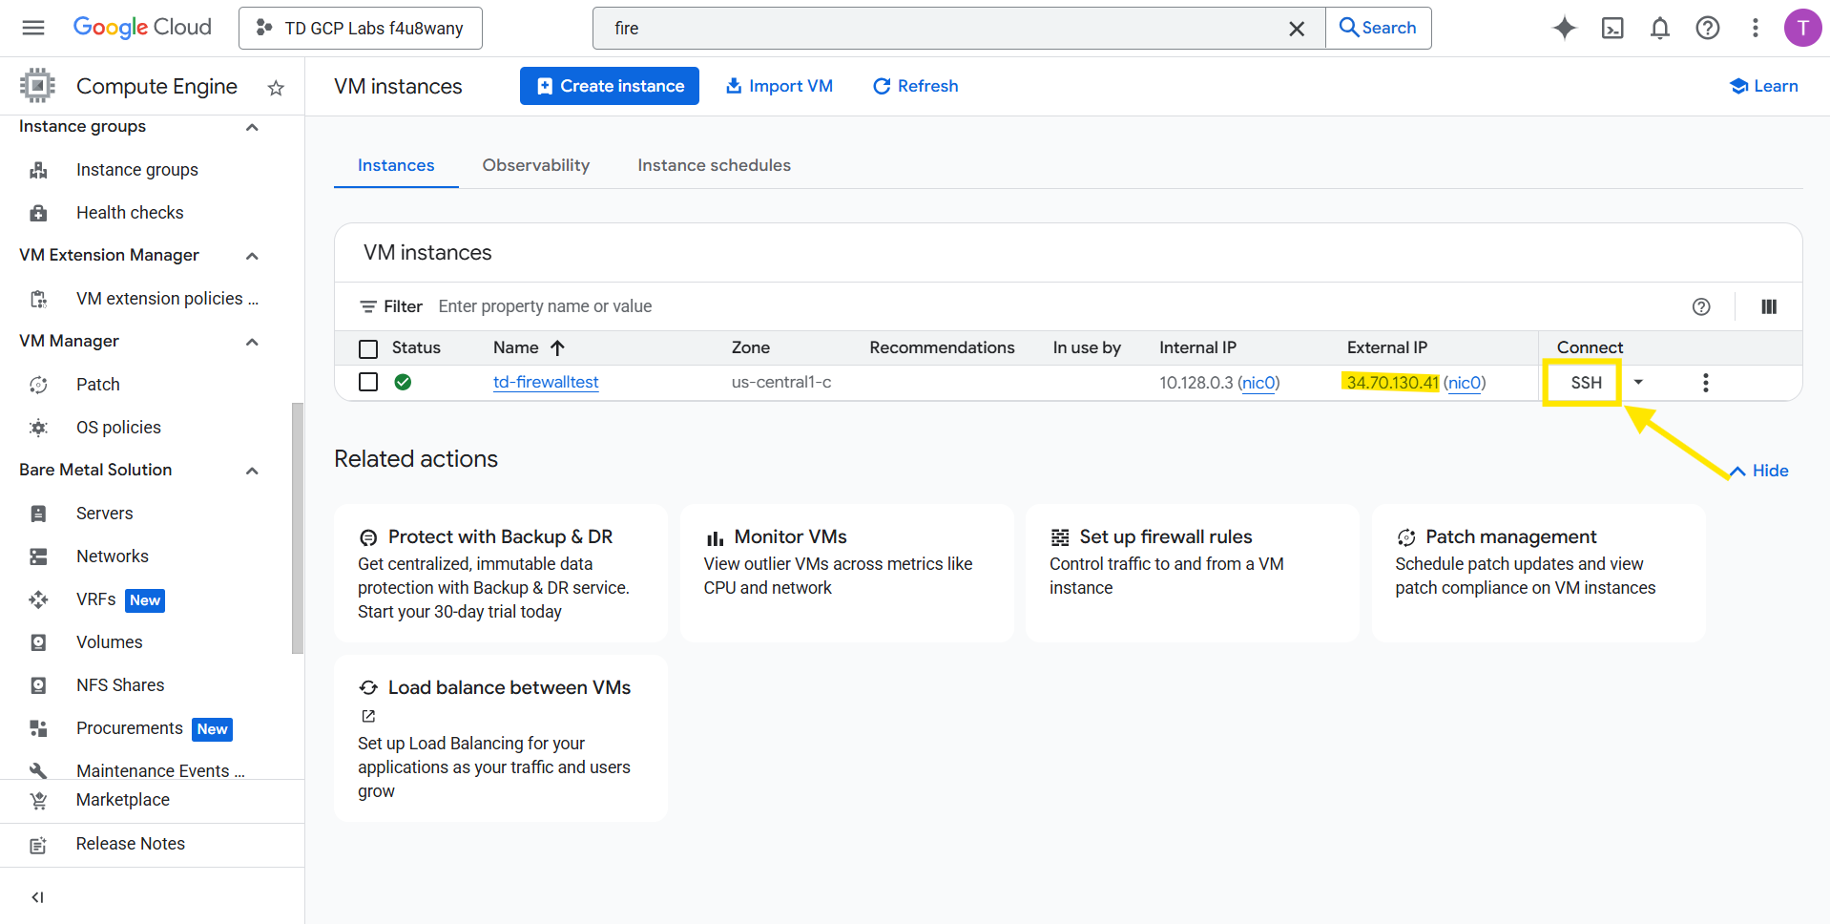Switch to the Observability tab
The width and height of the screenshot is (1830, 924).
(x=535, y=165)
